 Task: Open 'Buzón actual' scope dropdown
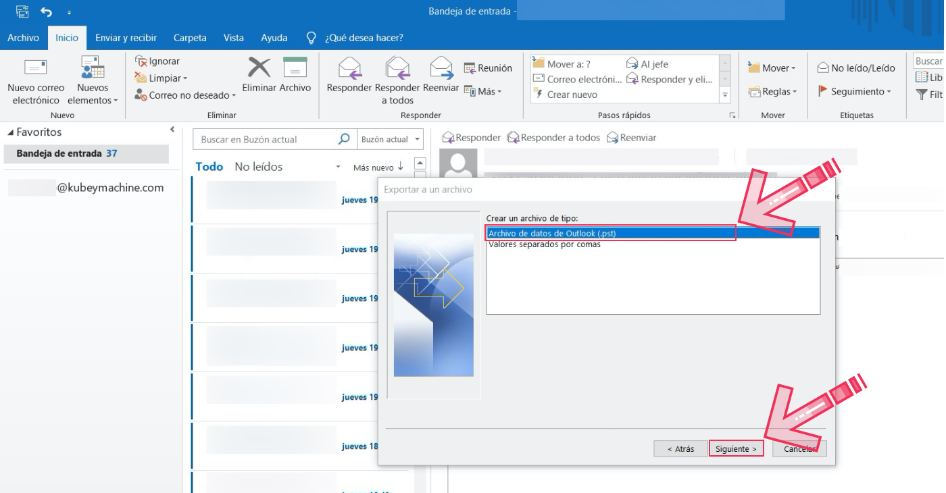tap(391, 139)
